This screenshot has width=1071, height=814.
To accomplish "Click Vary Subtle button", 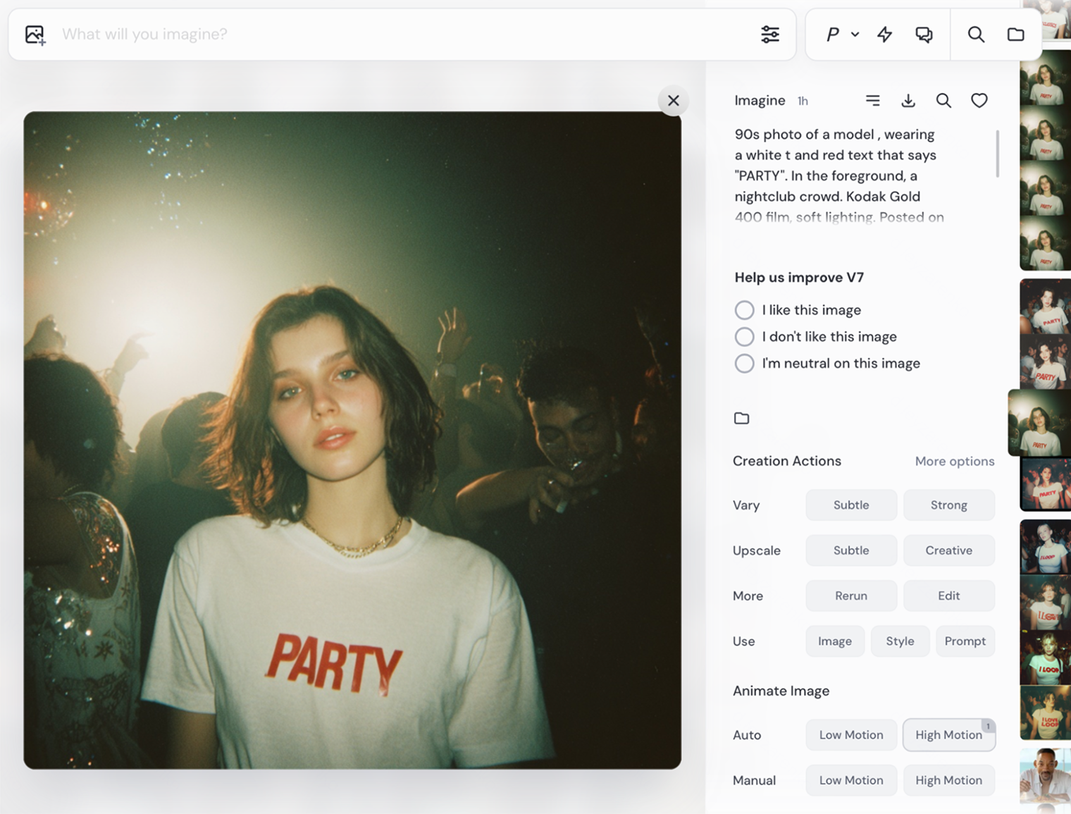I will (851, 505).
